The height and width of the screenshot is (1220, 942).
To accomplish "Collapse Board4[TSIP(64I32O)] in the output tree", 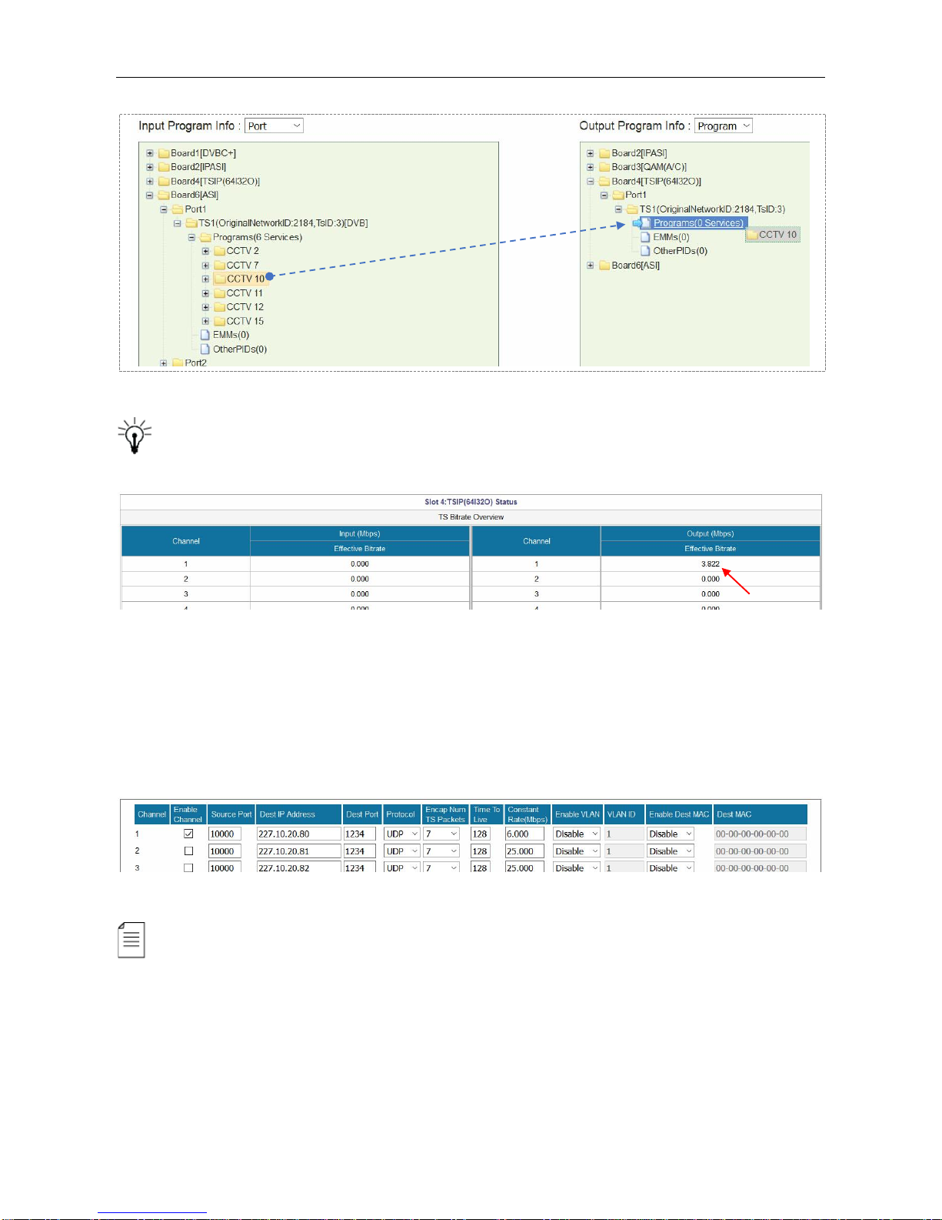I will click(591, 182).
